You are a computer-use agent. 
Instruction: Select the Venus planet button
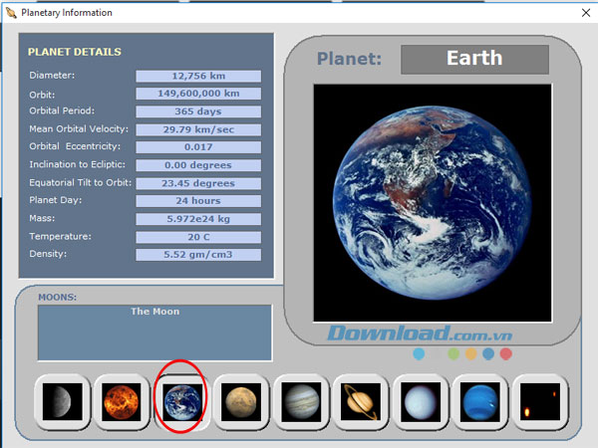click(x=122, y=402)
